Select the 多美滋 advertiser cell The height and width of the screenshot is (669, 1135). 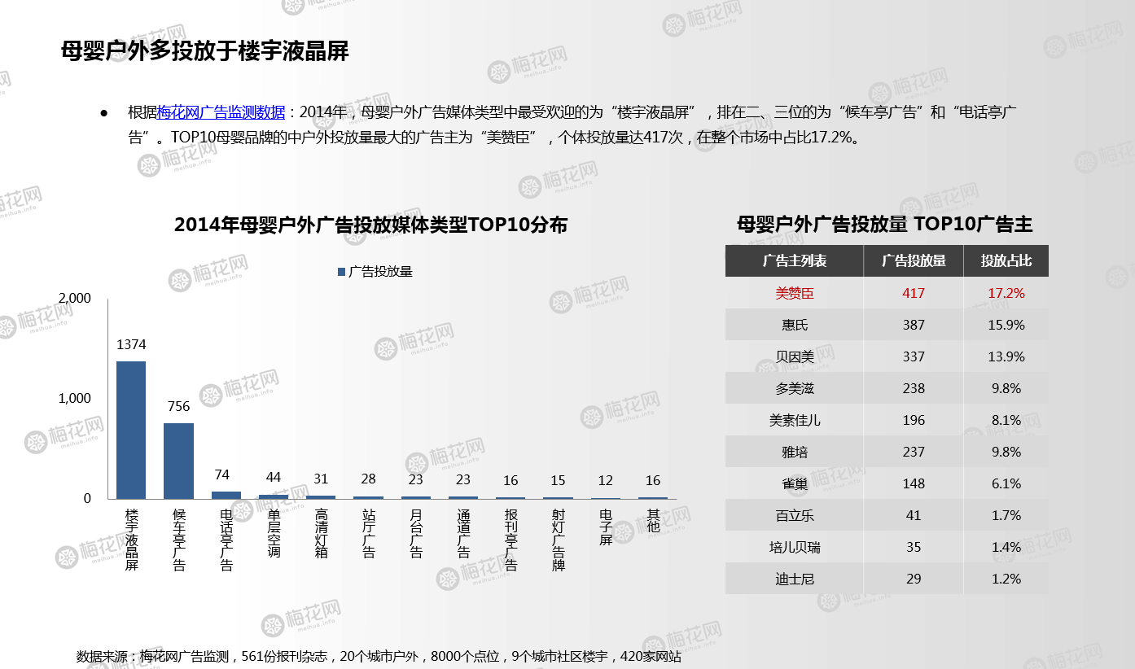tap(795, 388)
